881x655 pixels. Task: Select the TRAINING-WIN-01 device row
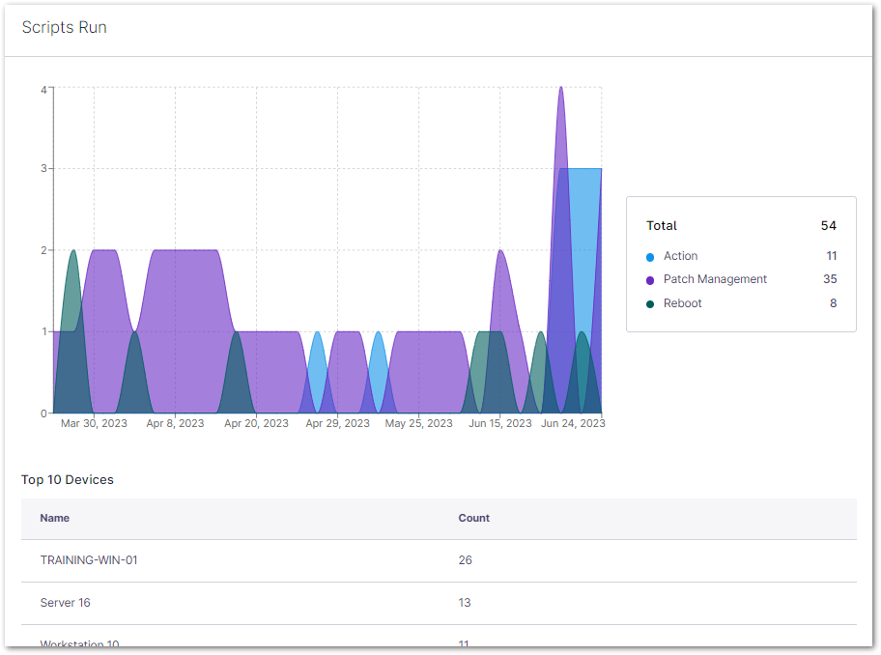pyautogui.click(x=89, y=559)
